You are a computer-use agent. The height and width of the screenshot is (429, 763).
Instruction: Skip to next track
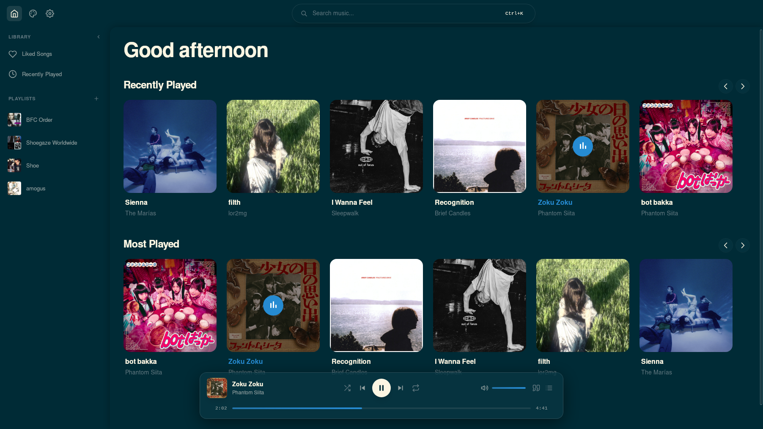click(x=401, y=388)
